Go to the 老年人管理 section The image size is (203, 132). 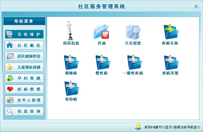24,100
